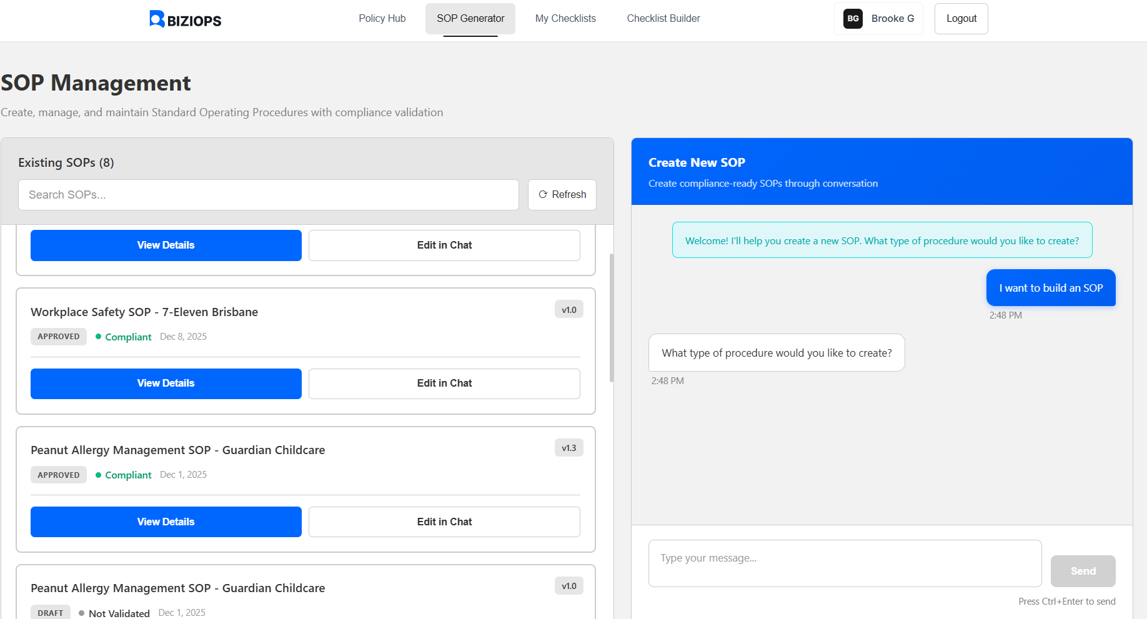
Task: Click the BG avatar badge
Action: click(x=852, y=19)
